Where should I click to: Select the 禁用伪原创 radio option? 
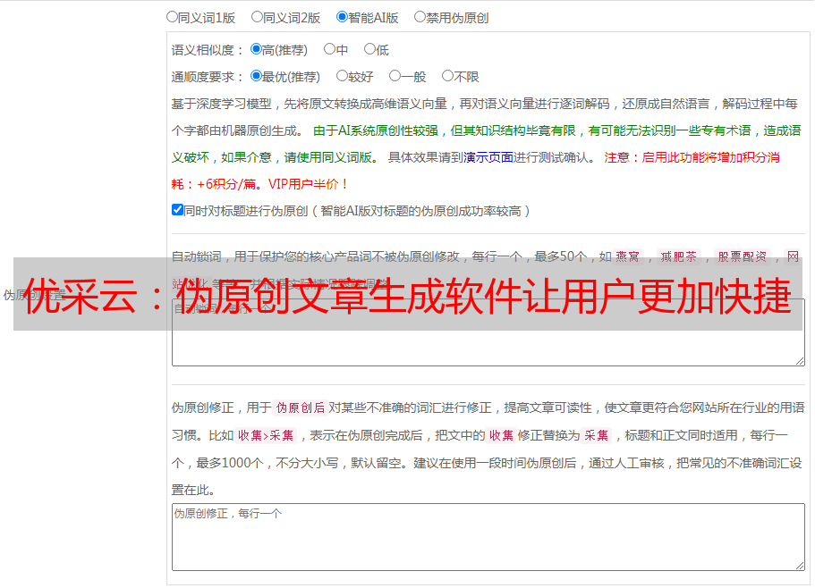[420, 17]
